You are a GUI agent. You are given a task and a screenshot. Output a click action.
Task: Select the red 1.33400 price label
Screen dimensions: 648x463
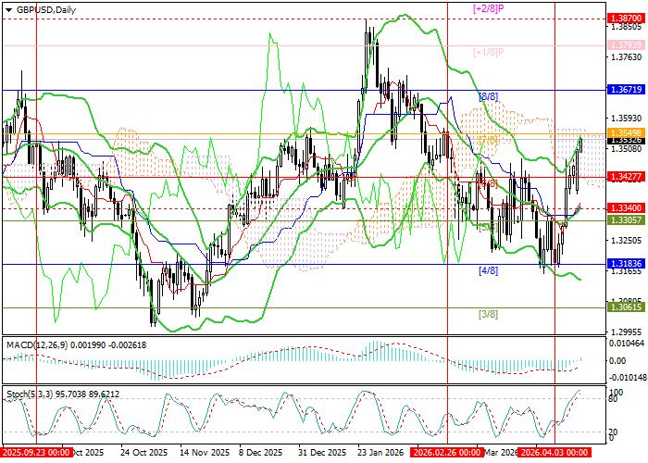pyautogui.click(x=626, y=208)
